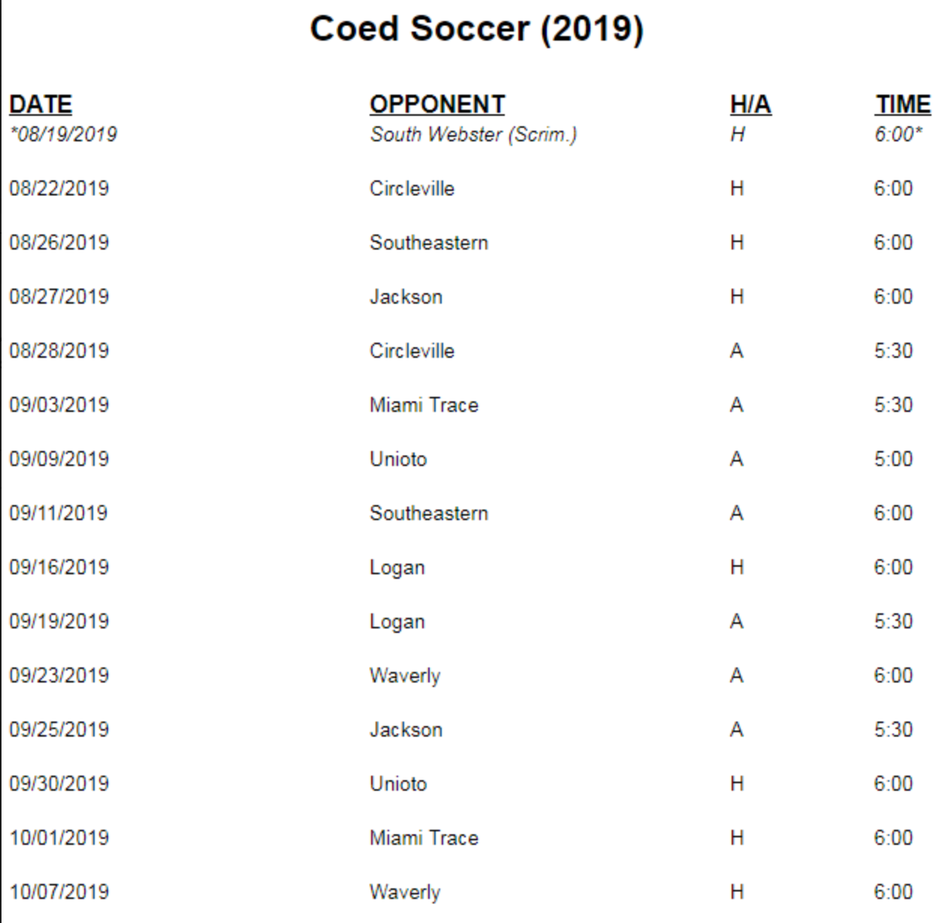
Task: Click Logan opponent on 09/16/2019 row
Action: click(x=397, y=567)
